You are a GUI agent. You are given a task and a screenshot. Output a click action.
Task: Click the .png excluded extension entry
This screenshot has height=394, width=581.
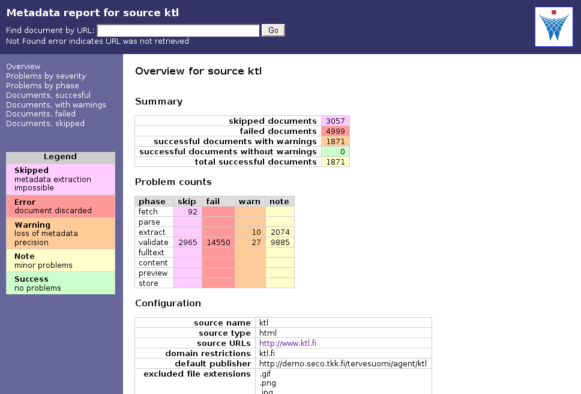tap(268, 383)
